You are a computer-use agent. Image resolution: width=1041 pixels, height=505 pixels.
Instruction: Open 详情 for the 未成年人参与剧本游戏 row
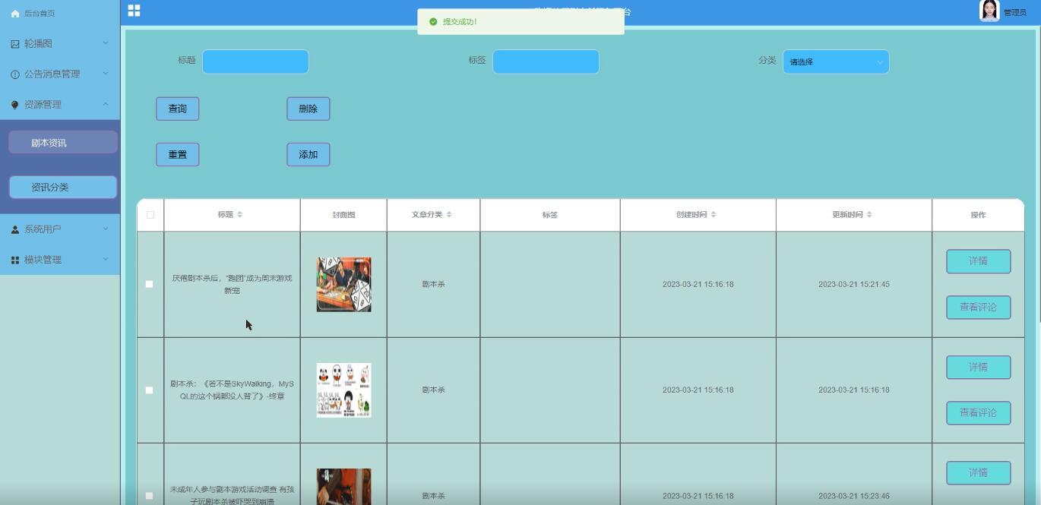click(979, 472)
